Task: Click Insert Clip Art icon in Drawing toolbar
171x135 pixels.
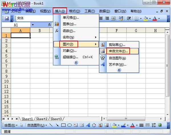Action: click(100, 125)
